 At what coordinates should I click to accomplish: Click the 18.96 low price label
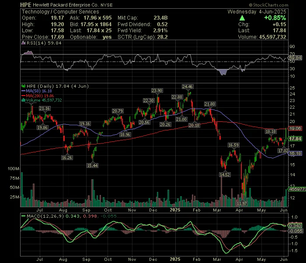click(125, 134)
